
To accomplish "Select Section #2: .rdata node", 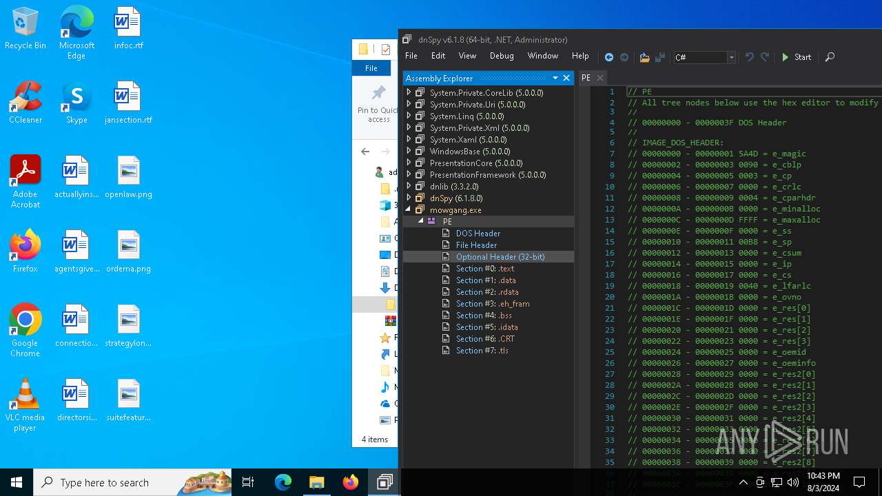I will (487, 291).
